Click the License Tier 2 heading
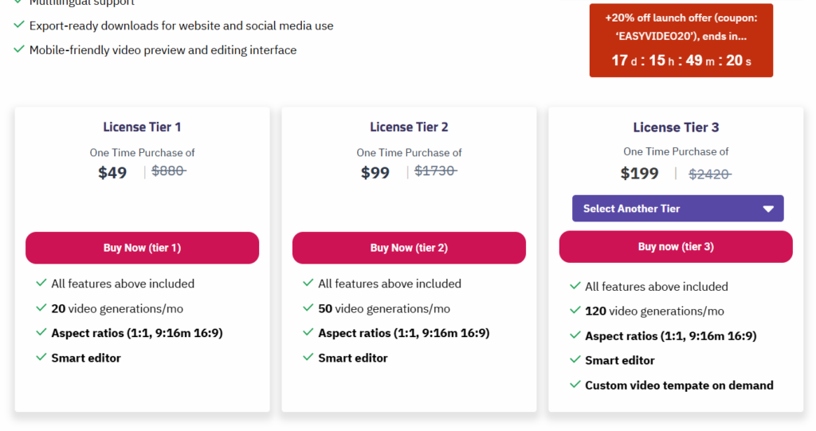Image resolution: width=816 pixels, height=431 pixels. click(x=409, y=127)
